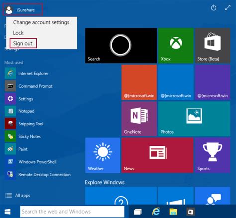
Task: Click the Internet Explorer list icon
Action: (x=10, y=73)
